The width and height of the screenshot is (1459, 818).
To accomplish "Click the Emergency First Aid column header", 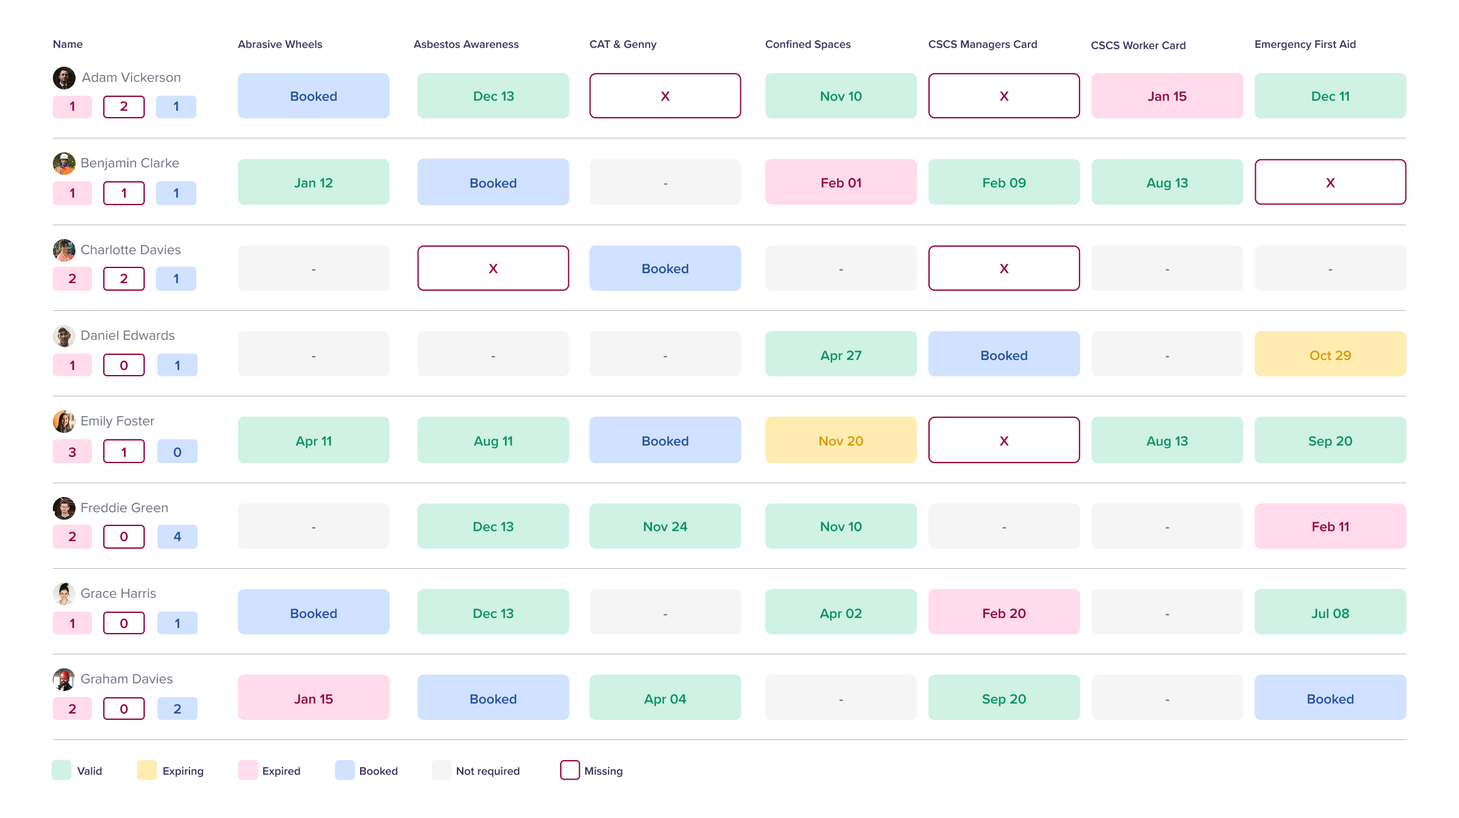I will [x=1304, y=44].
